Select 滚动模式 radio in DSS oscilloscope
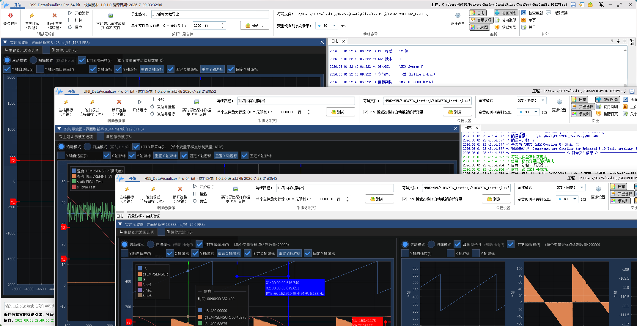This screenshot has height=326, width=637. click(x=7, y=60)
